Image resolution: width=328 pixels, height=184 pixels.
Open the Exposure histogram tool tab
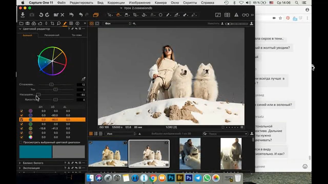point(40,23)
